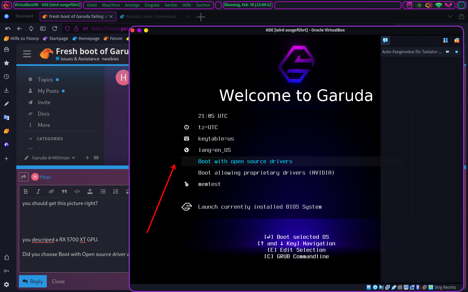468x292 pixels.
Task: Click the recording status icon in VirtualBox
Action: (x=412, y=287)
